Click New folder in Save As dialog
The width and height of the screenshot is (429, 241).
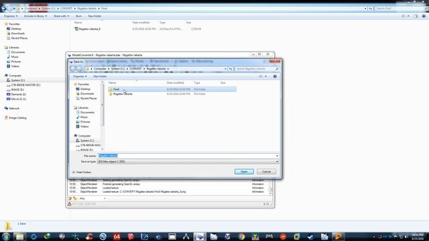100,76
